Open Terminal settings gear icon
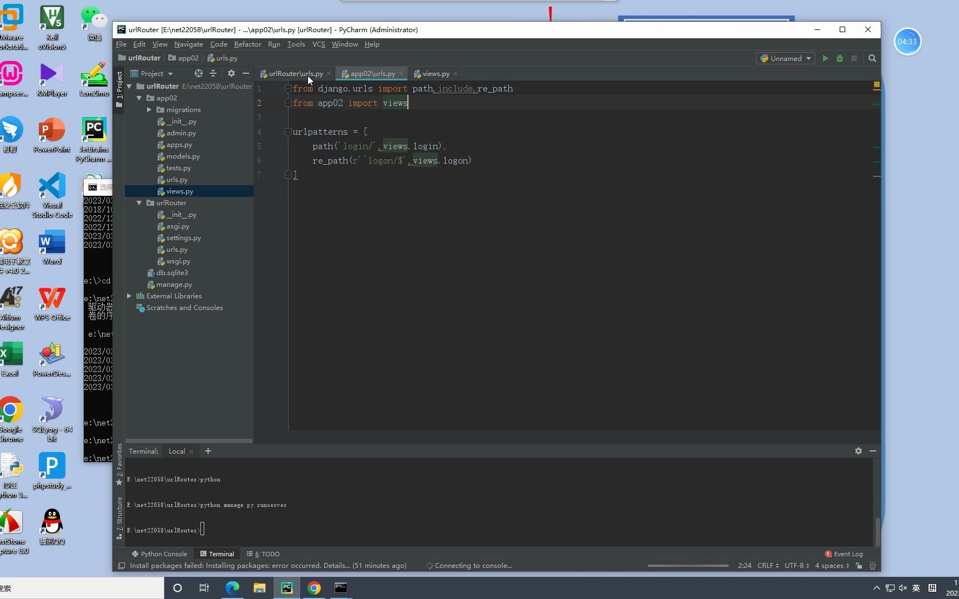 tap(859, 451)
